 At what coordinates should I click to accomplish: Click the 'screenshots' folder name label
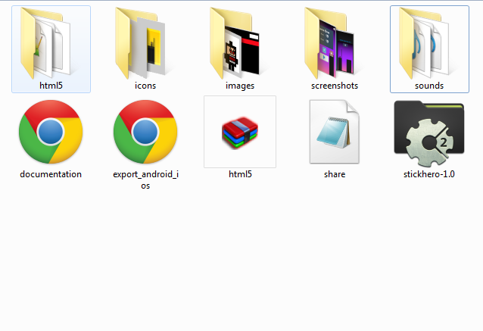(335, 86)
